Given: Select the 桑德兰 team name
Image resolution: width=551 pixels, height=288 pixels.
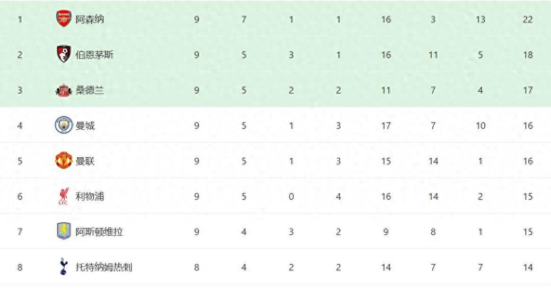Looking at the screenshot, I should 90,90.
